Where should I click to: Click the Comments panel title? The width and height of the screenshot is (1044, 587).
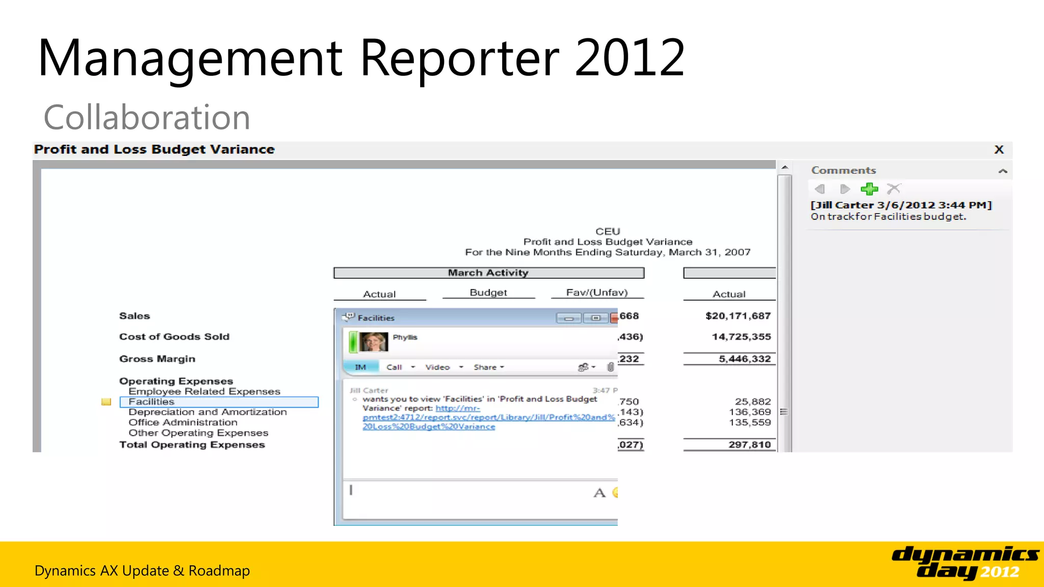tap(844, 170)
